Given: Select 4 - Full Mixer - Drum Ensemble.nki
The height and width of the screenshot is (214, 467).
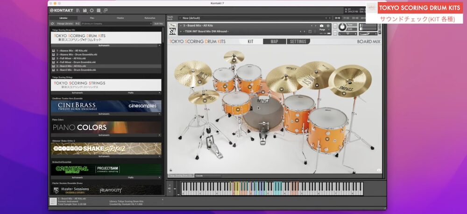Looking at the screenshot, I should [76, 62].
